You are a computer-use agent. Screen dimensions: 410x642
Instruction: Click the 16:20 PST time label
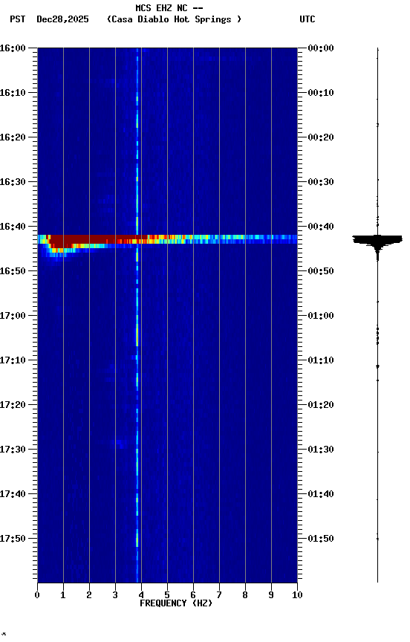13,137
